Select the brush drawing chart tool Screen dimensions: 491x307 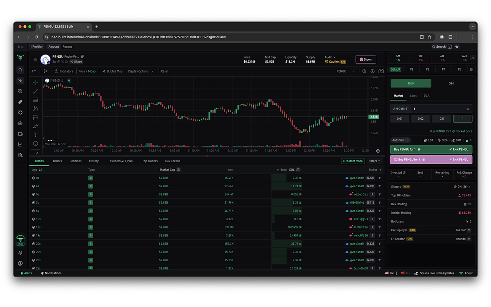point(36,126)
